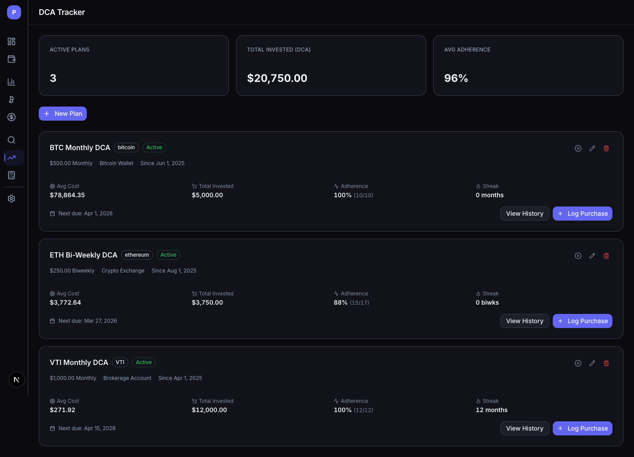Image resolution: width=634 pixels, height=457 pixels.
Task: View History for VTI Monthly DCA
Action: click(525, 428)
